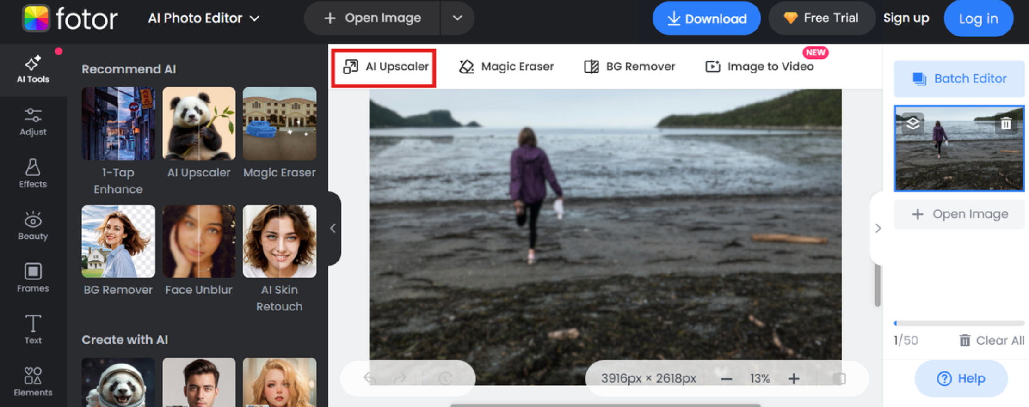The image size is (1029, 407).
Task: Click the 13% zoom level
Action: [760, 379]
